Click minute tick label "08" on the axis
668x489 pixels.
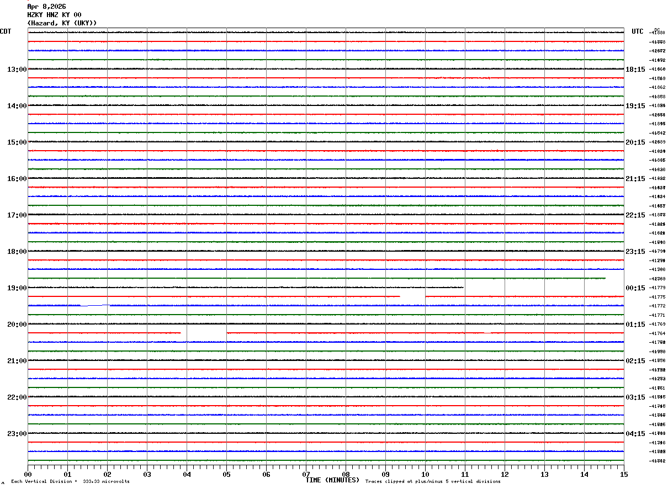346,474
